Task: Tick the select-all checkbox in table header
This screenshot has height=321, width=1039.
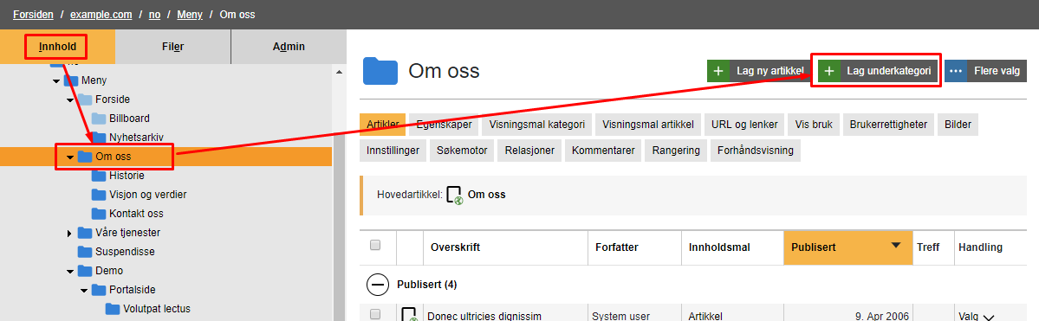Action: [375, 246]
